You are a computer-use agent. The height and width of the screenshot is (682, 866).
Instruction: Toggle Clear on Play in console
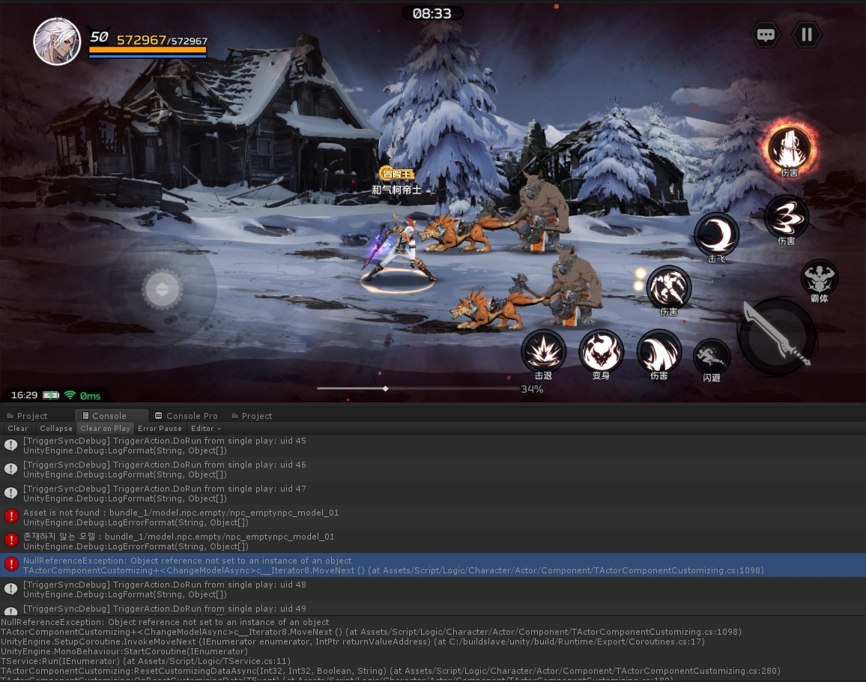tap(106, 429)
